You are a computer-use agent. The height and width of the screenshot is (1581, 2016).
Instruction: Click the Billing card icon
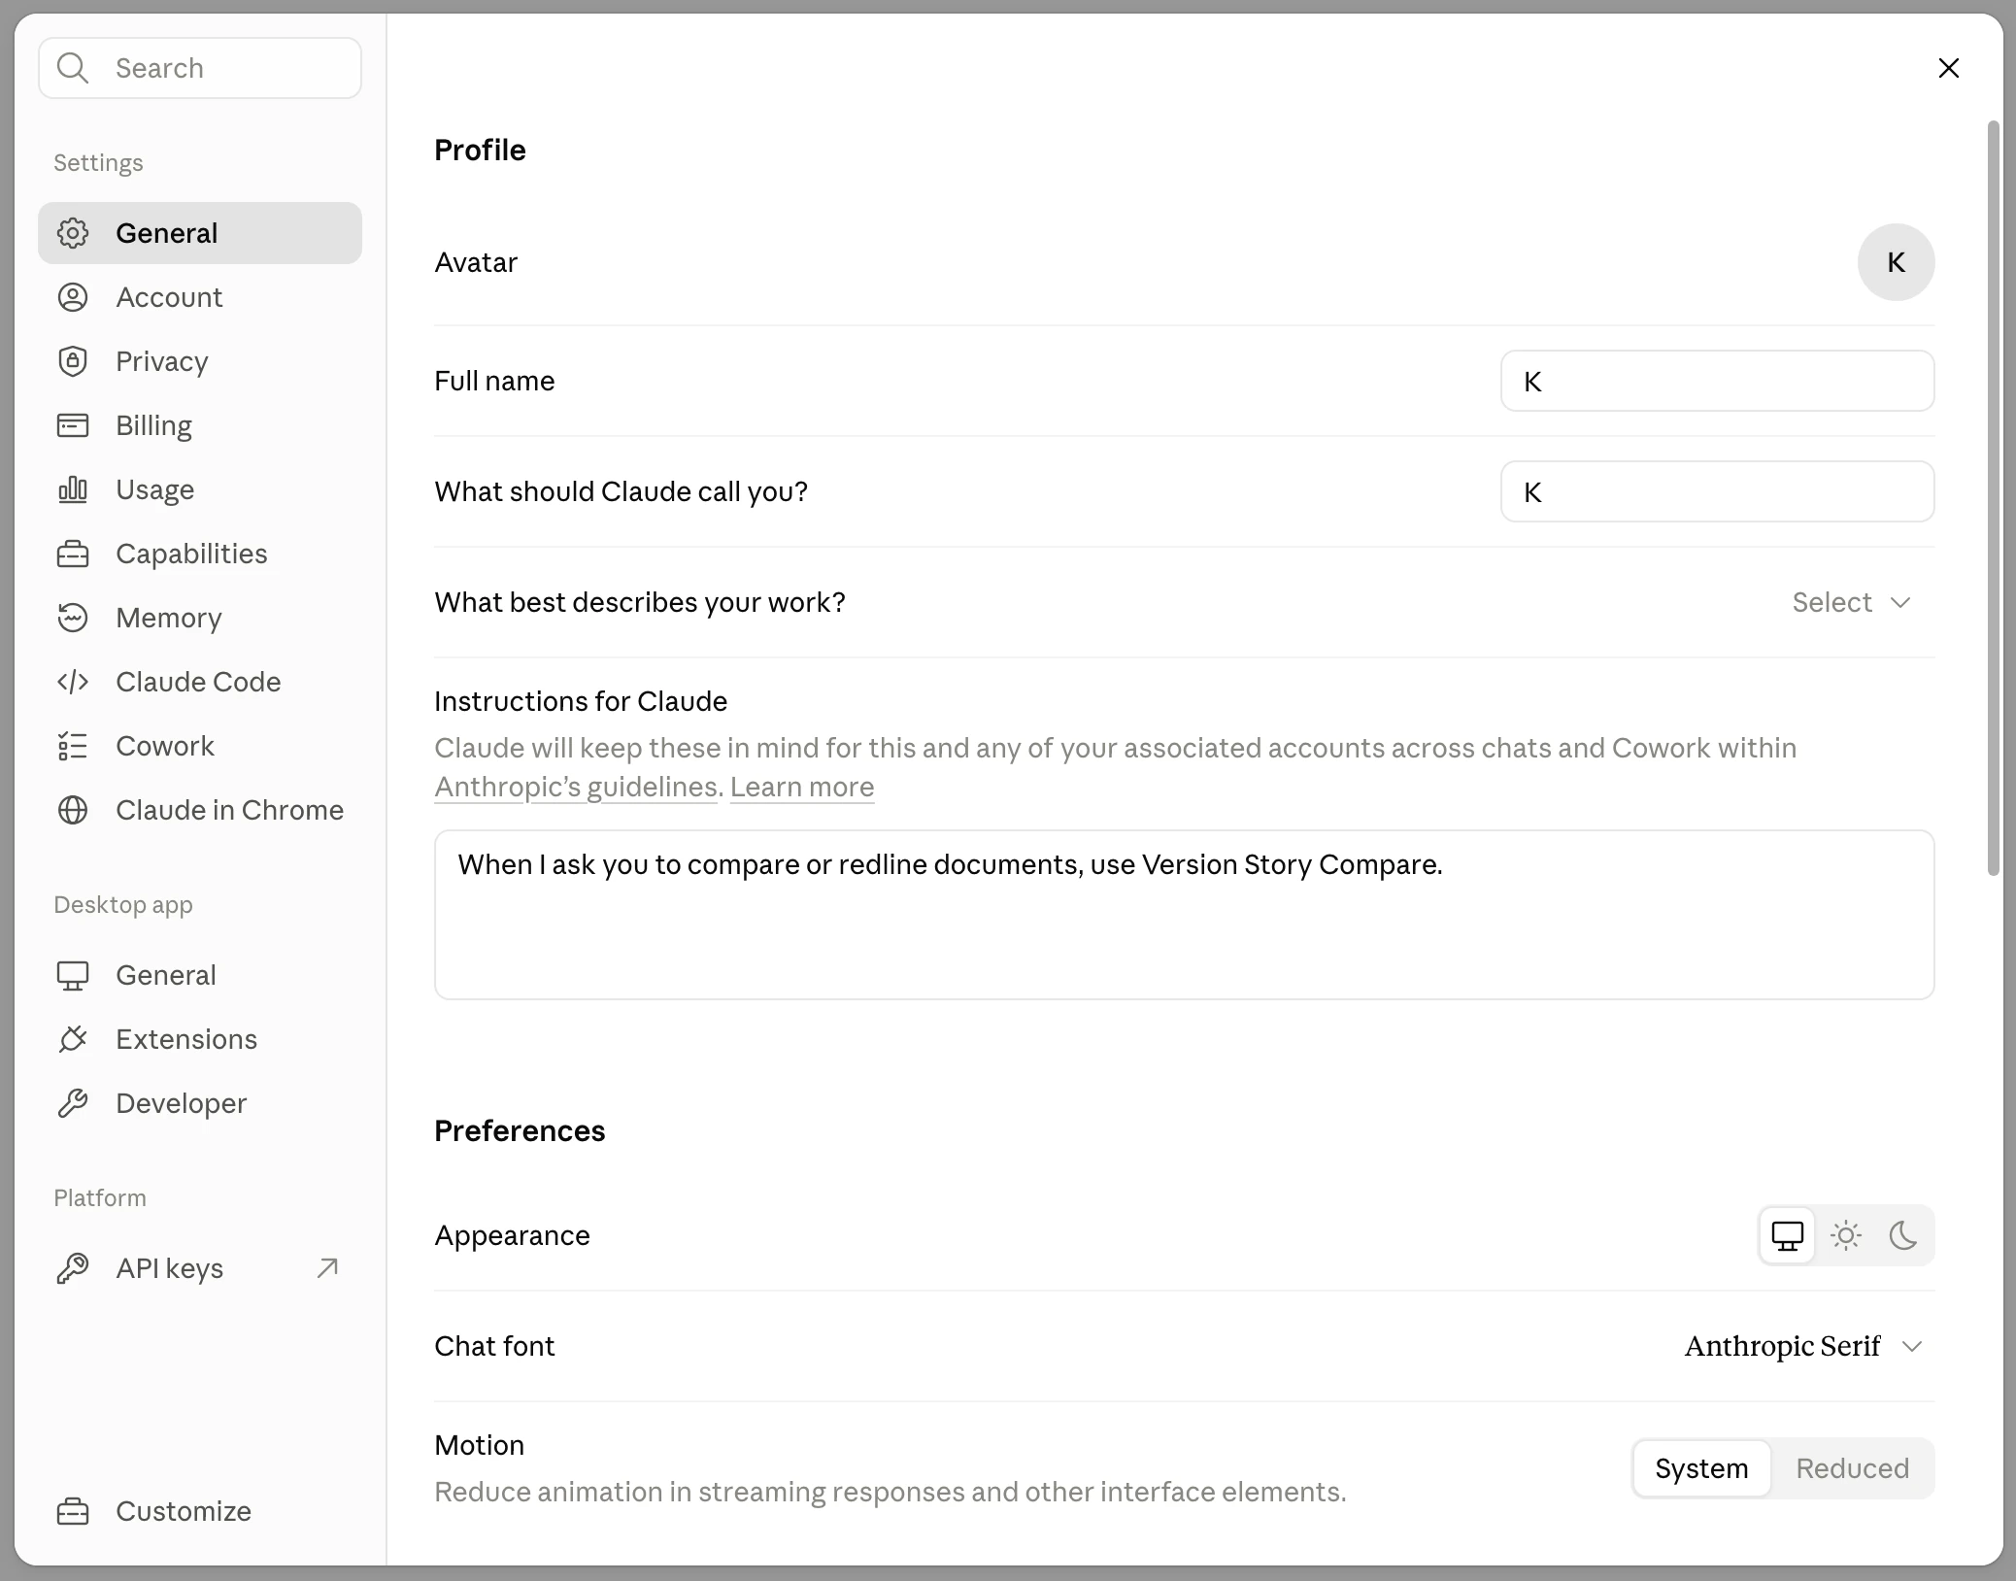[73, 425]
